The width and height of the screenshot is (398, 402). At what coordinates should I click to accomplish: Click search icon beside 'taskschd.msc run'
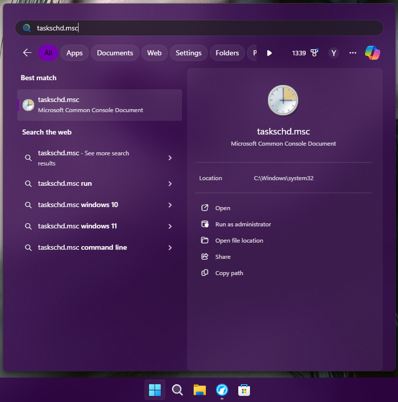coord(28,184)
